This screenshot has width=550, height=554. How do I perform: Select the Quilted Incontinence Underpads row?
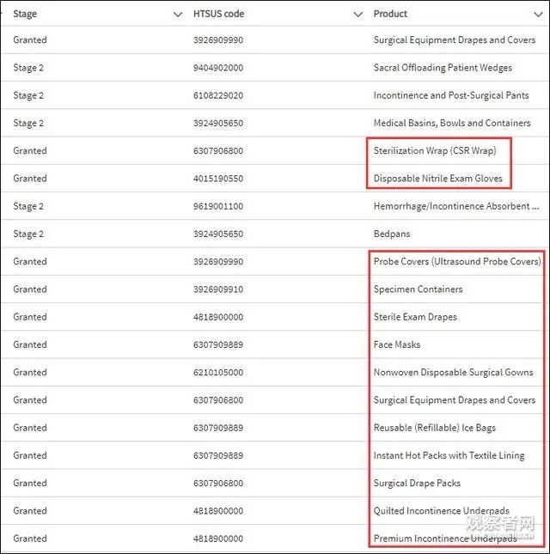click(x=441, y=510)
